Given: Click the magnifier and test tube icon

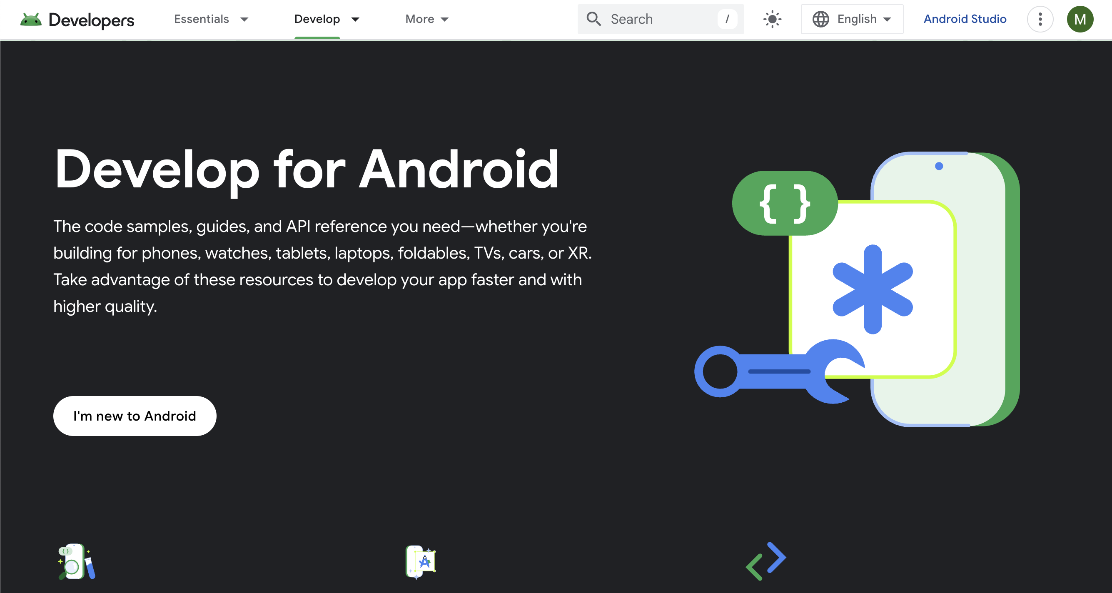Looking at the screenshot, I should [77, 561].
